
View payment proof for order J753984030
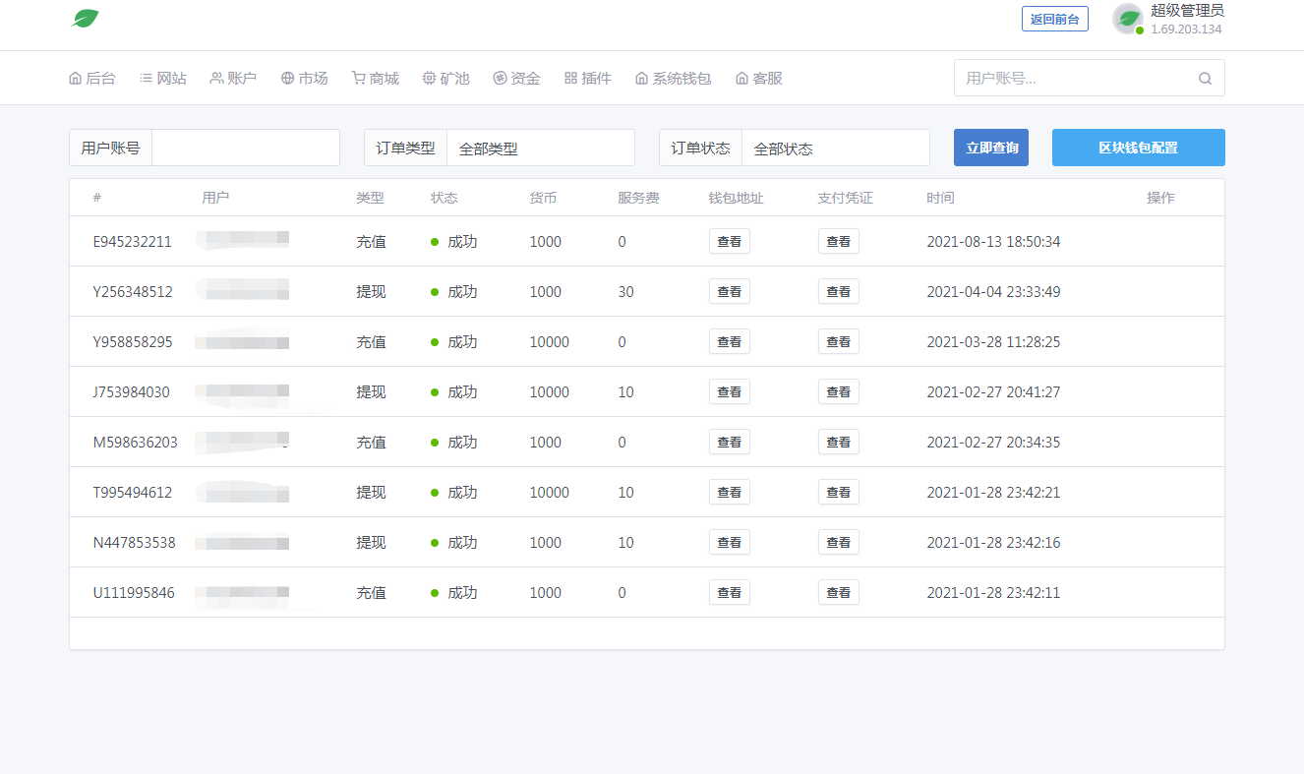(x=839, y=391)
